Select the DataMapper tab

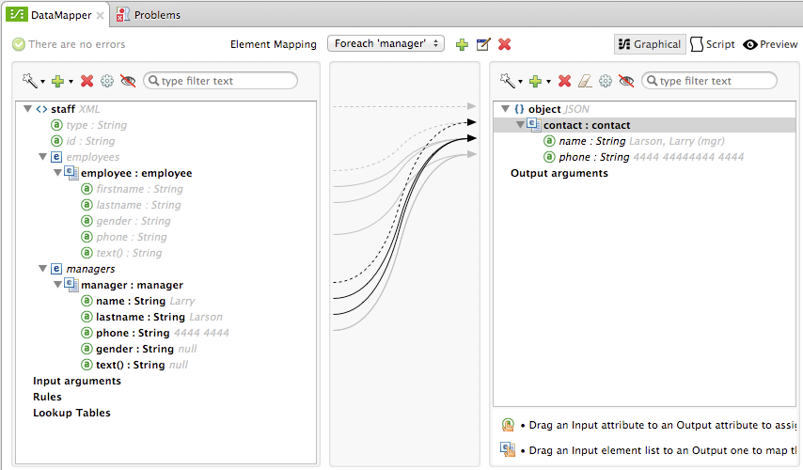pyautogui.click(x=55, y=15)
